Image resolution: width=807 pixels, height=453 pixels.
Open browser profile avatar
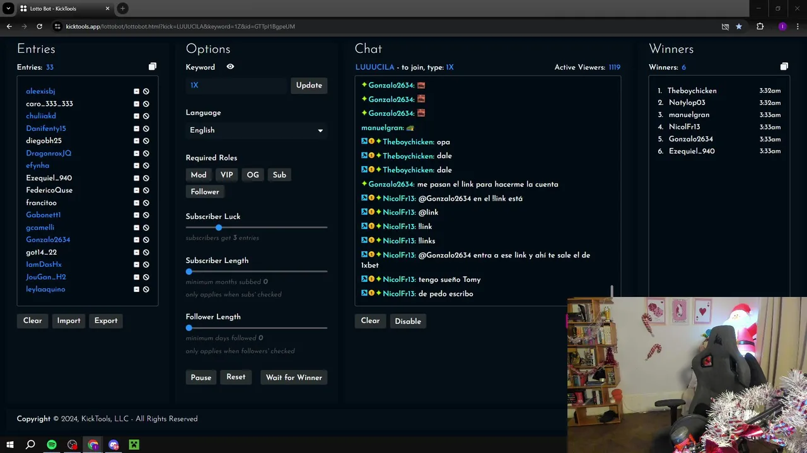[782, 26]
